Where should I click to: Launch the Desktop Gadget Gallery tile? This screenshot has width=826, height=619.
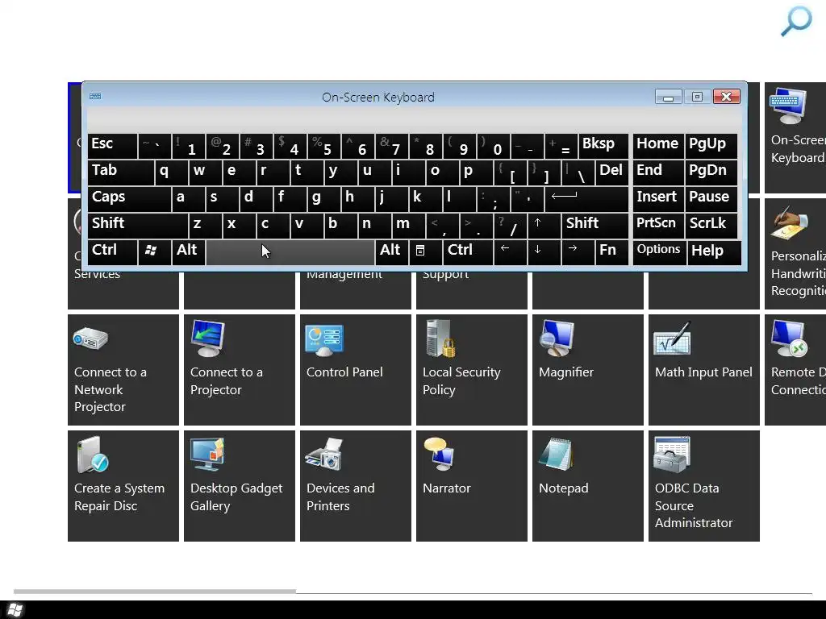coord(239,486)
